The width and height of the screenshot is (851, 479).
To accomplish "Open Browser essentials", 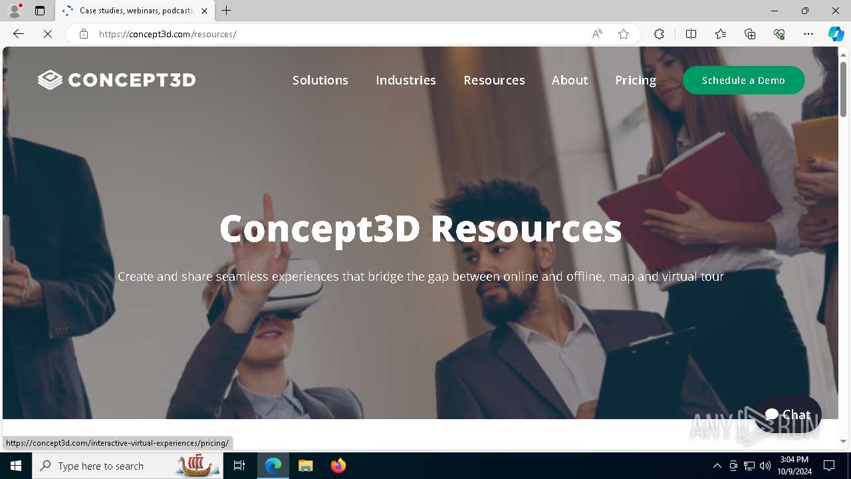I will tap(779, 34).
